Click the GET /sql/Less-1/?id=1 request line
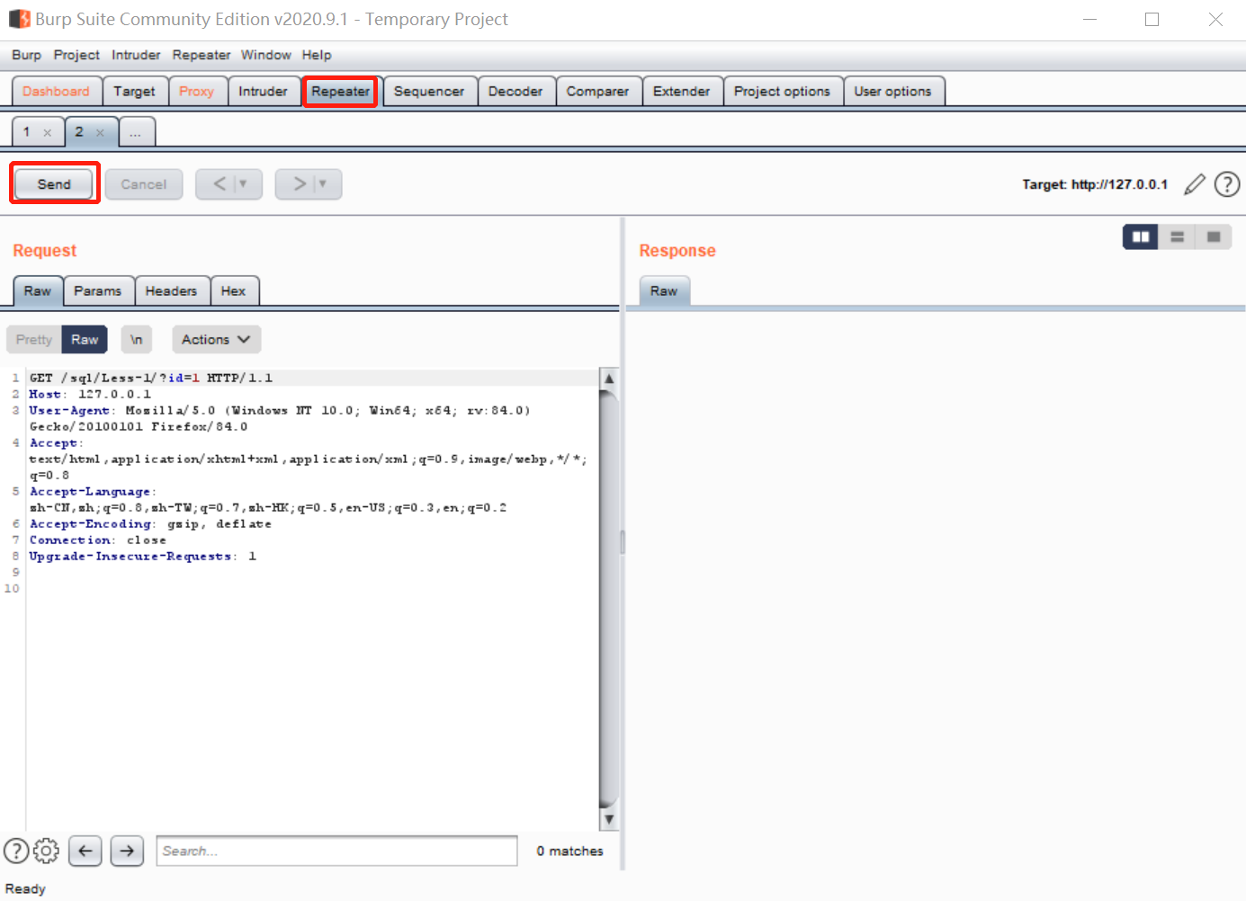Image resolution: width=1246 pixels, height=901 pixels. (x=151, y=378)
